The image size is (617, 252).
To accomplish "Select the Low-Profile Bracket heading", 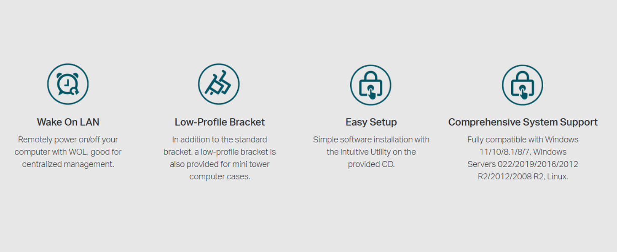I will 220,122.
